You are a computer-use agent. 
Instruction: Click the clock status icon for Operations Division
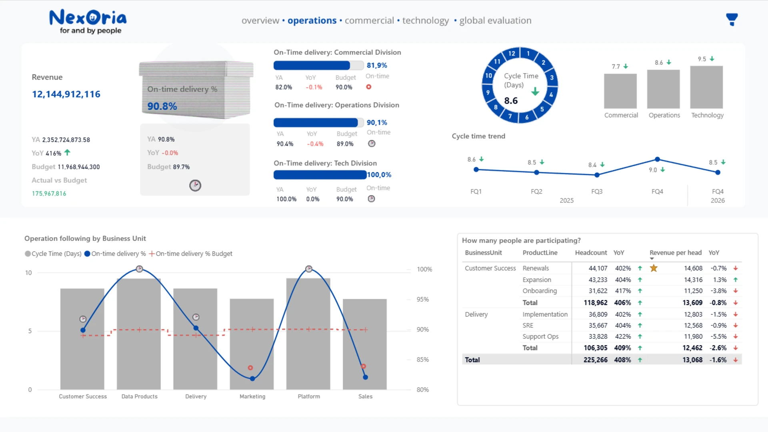click(x=372, y=144)
